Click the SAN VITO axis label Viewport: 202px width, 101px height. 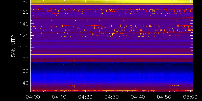coord(13,46)
